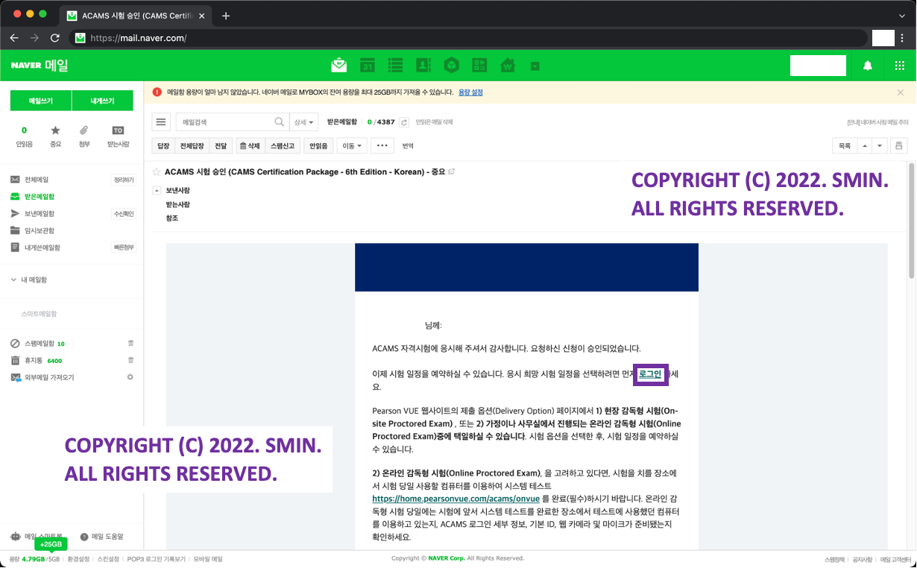This screenshot has height=568, width=917.
Task: Click the search magnifier icon
Action: click(x=280, y=122)
